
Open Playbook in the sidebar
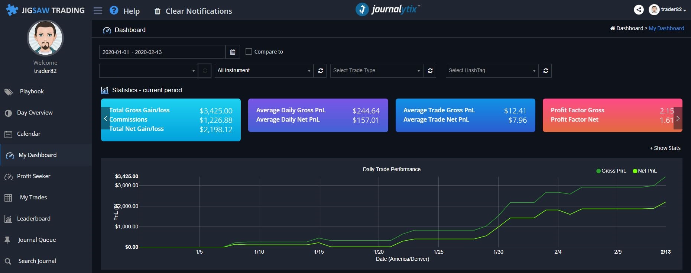click(x=32, y=91)
